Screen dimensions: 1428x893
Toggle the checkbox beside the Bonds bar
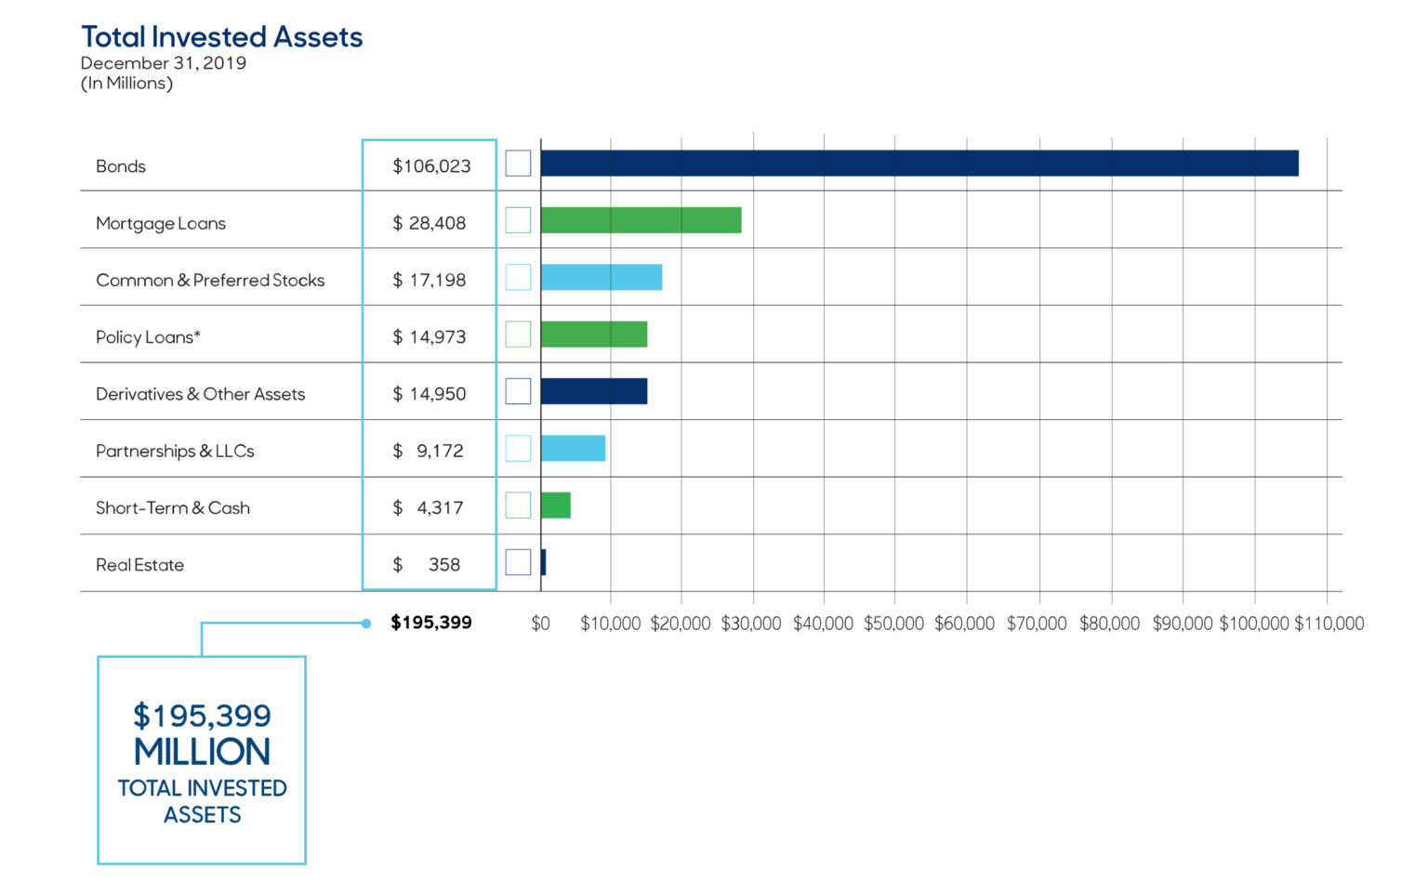518,163
